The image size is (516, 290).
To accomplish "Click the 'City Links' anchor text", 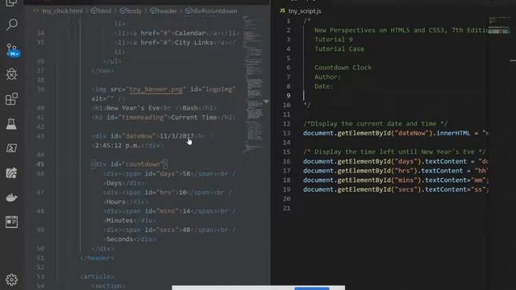I will [193, 43].
